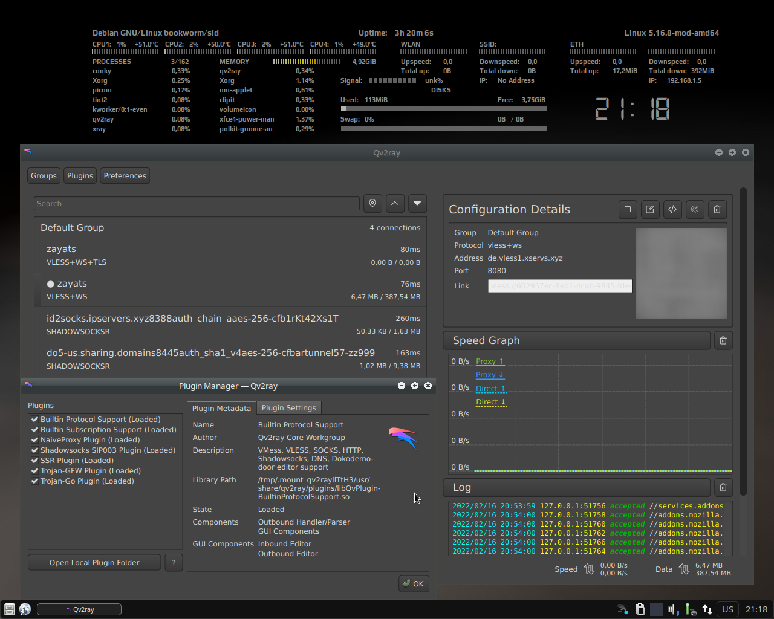Screen dimensions: 774x619
Task: Click the expand-all down arrow button
Action: [417, 203]
